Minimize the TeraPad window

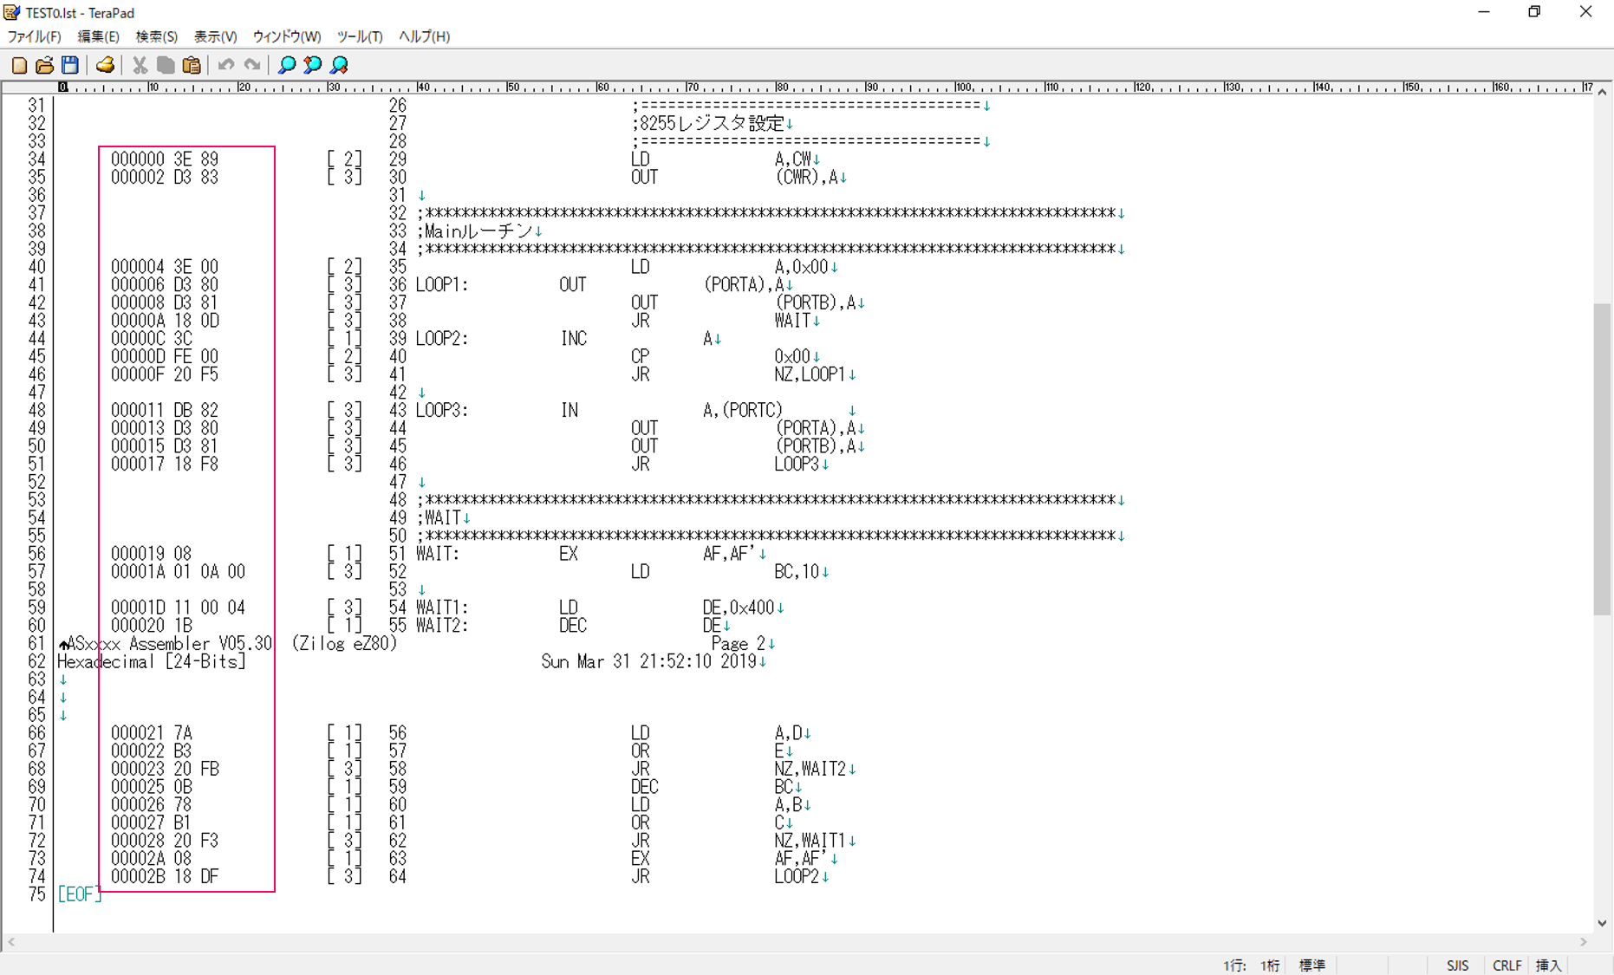click(x=1484, y=12)
